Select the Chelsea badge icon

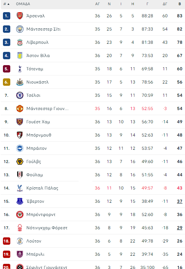[20, 95]
